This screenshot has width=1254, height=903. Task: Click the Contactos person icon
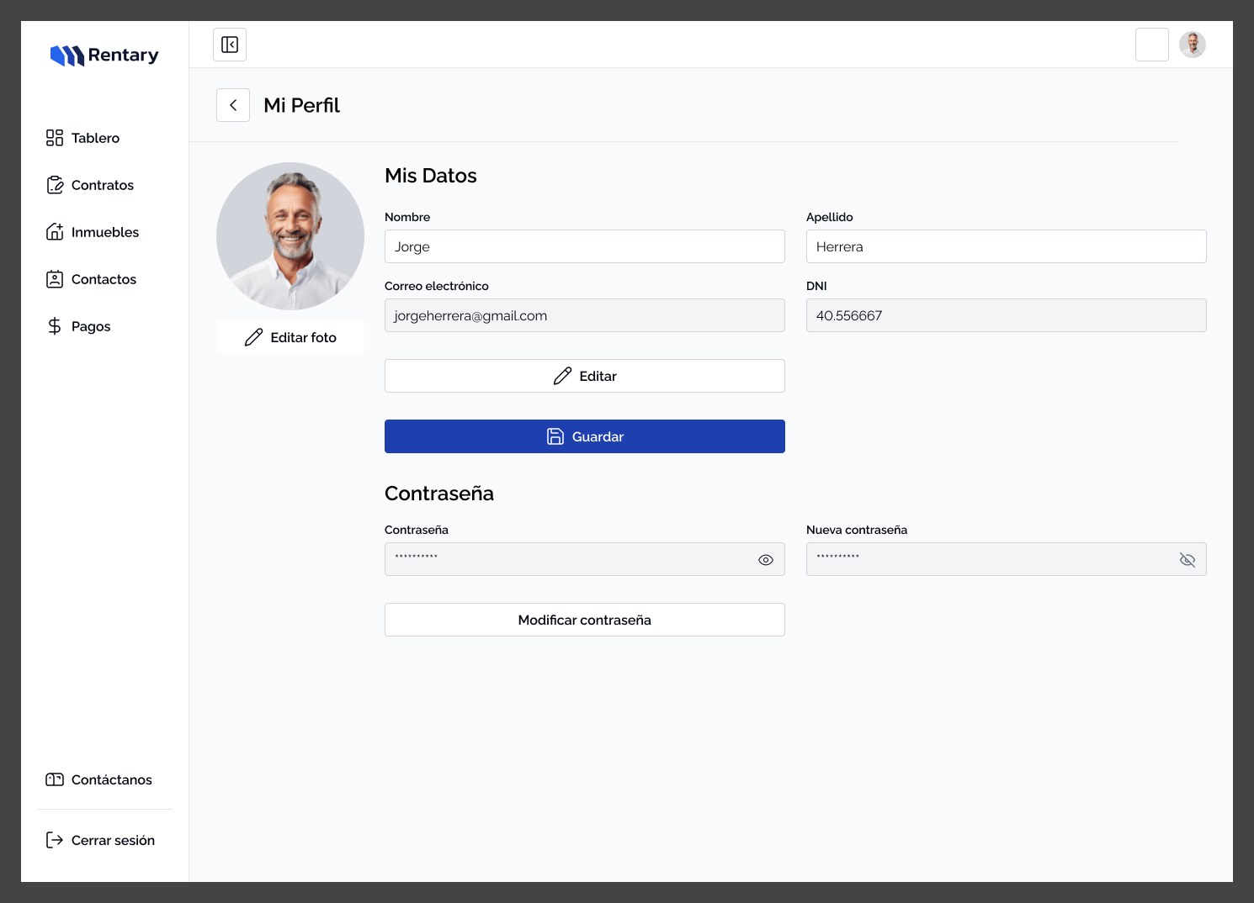(x=55, y=279)
